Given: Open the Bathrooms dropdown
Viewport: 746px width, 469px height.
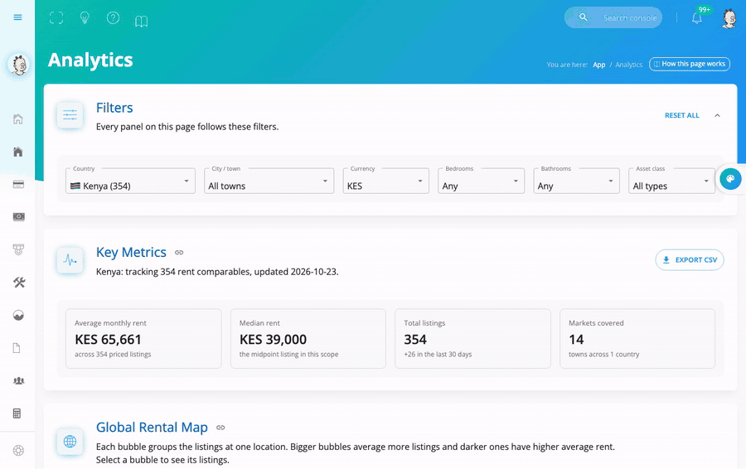Looking at the screenshot, I should [576, 181].
